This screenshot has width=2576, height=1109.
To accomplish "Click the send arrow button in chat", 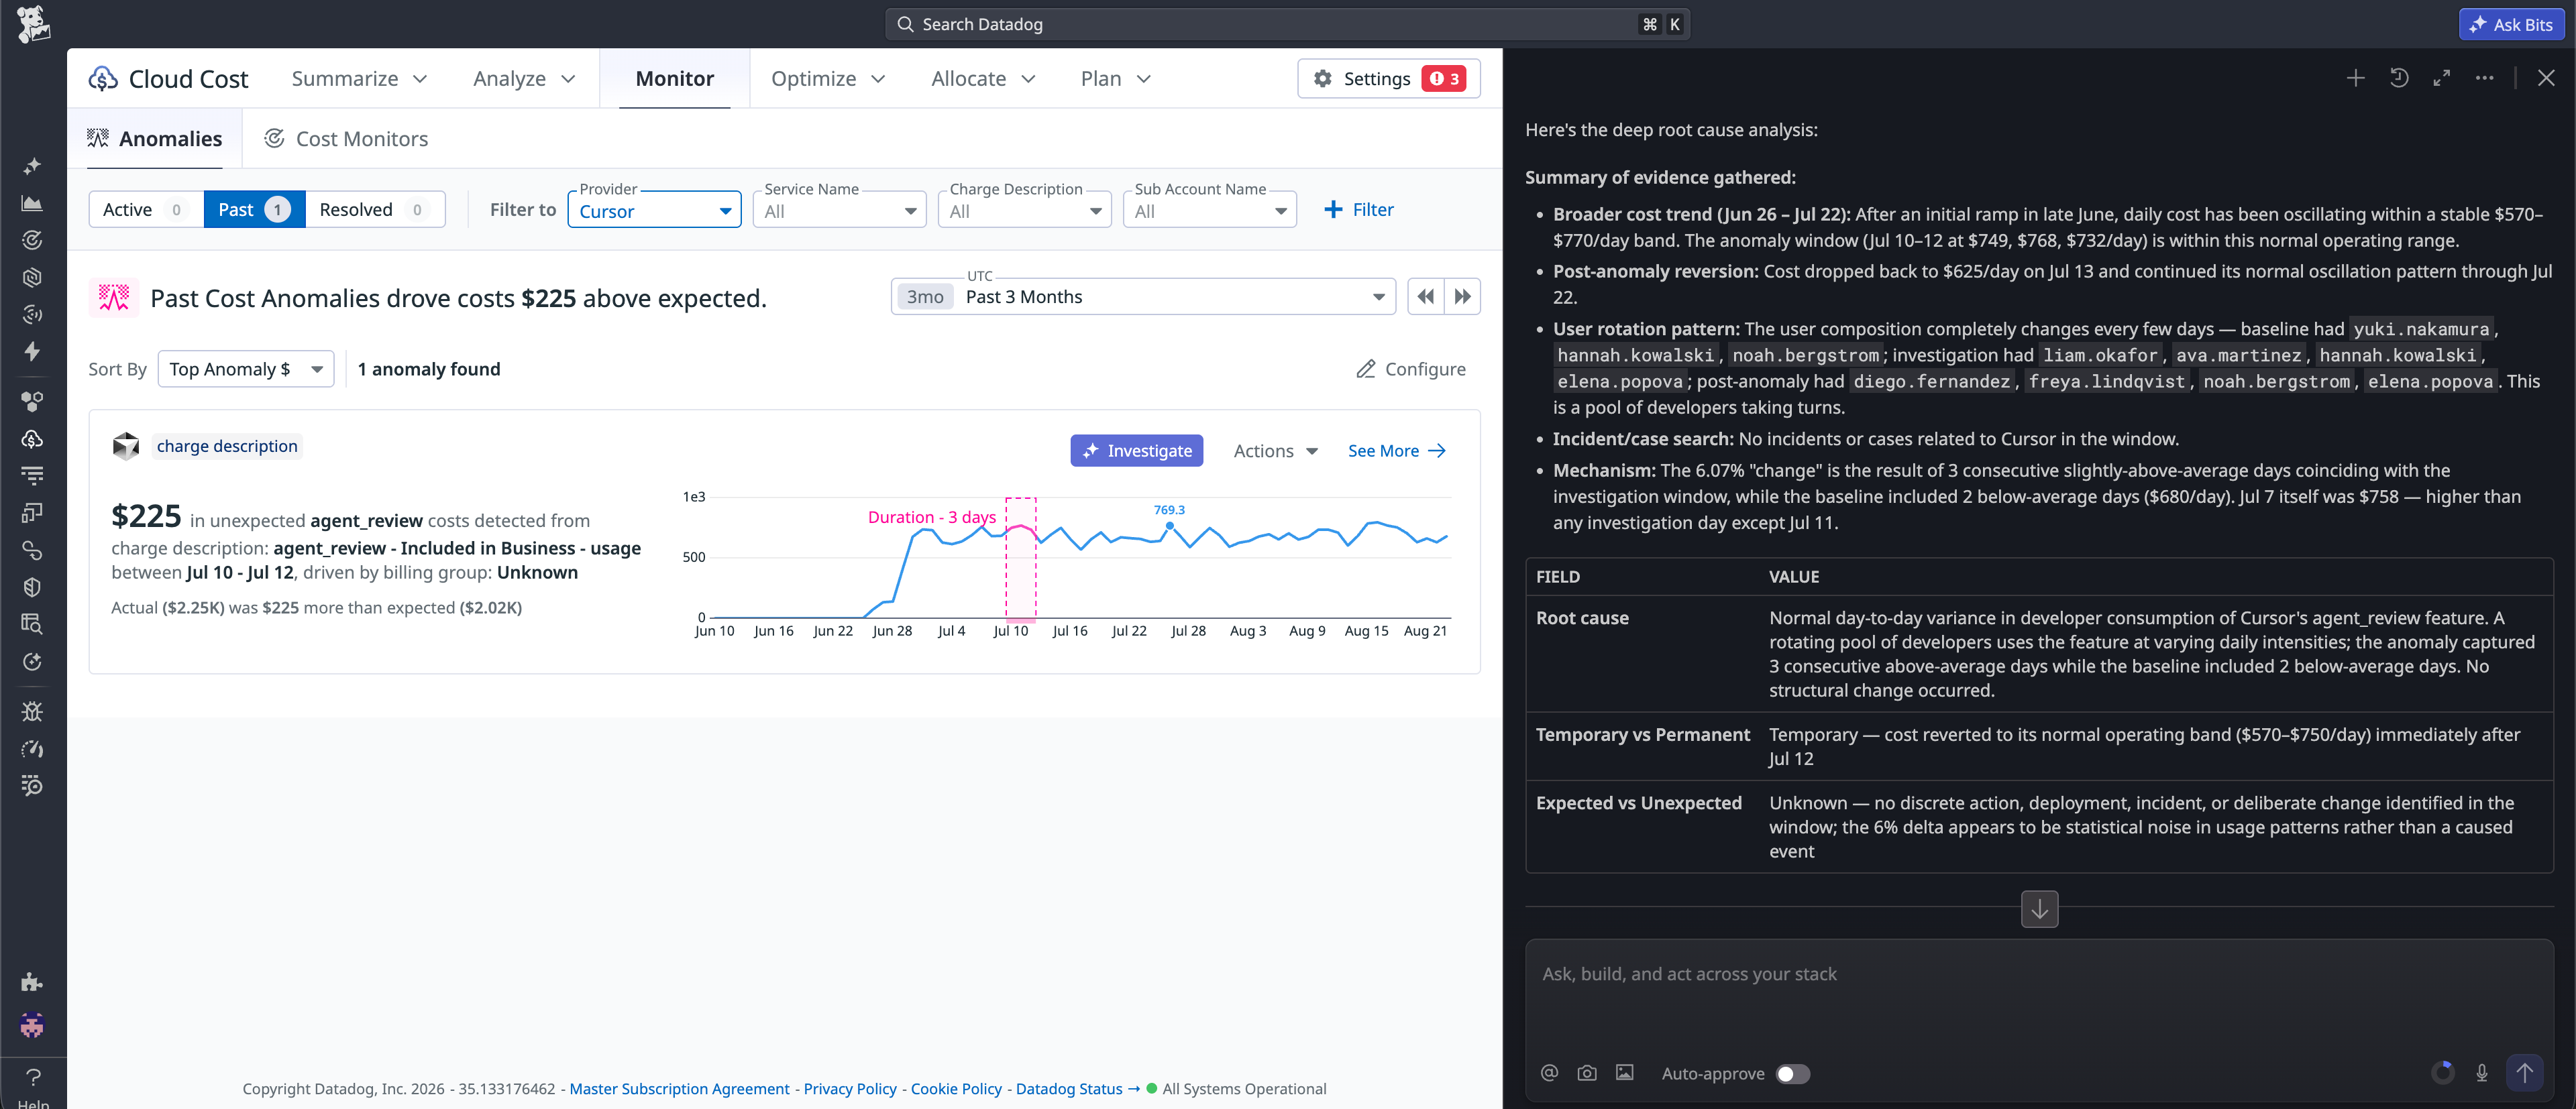I will pyautogui.click(x=2524, y=1073).
